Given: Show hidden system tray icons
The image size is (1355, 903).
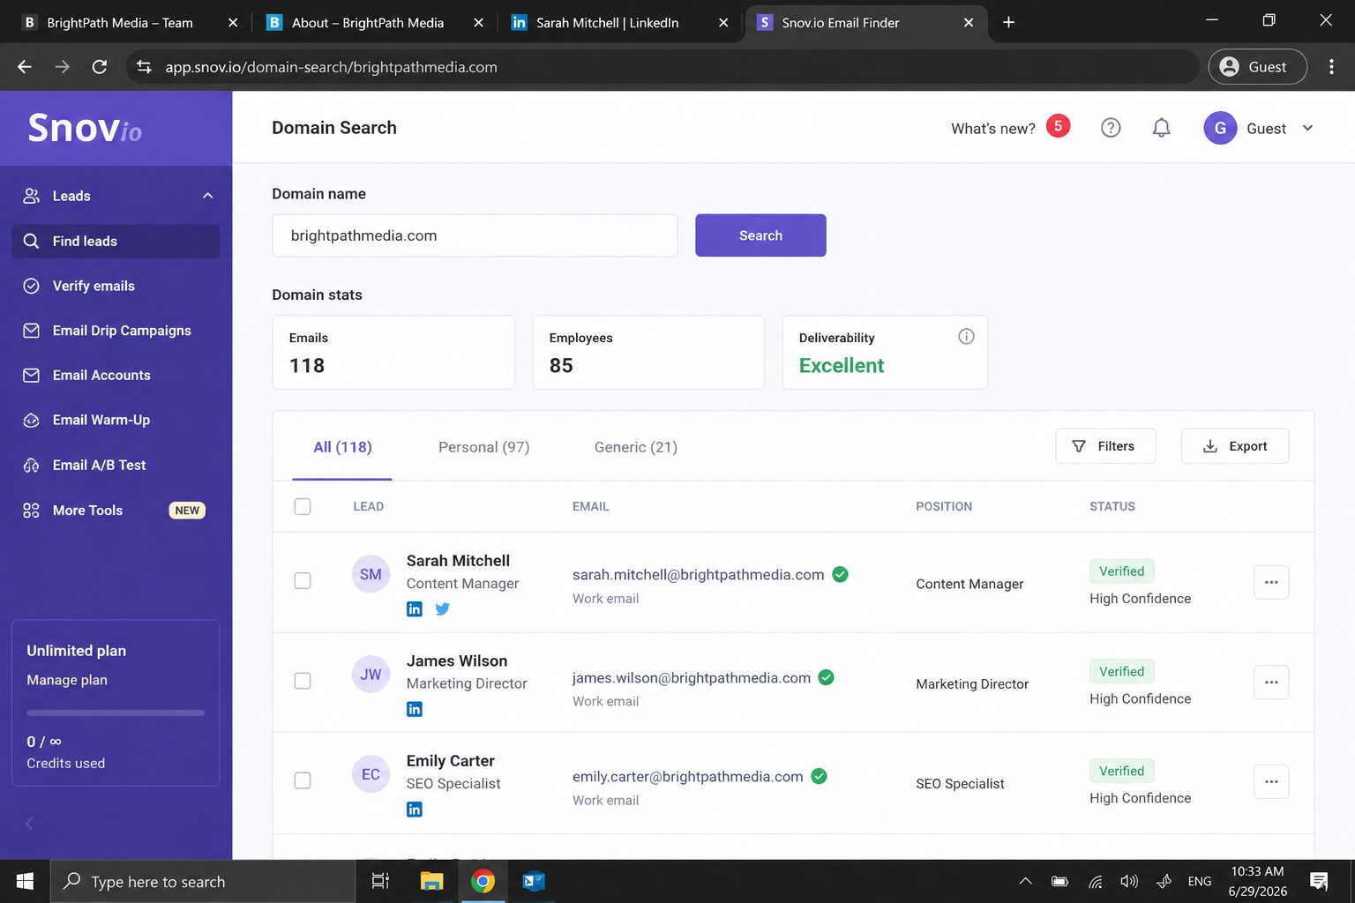Looking at the screenshot, I should pyautogui.click(x=1025, y=881).
